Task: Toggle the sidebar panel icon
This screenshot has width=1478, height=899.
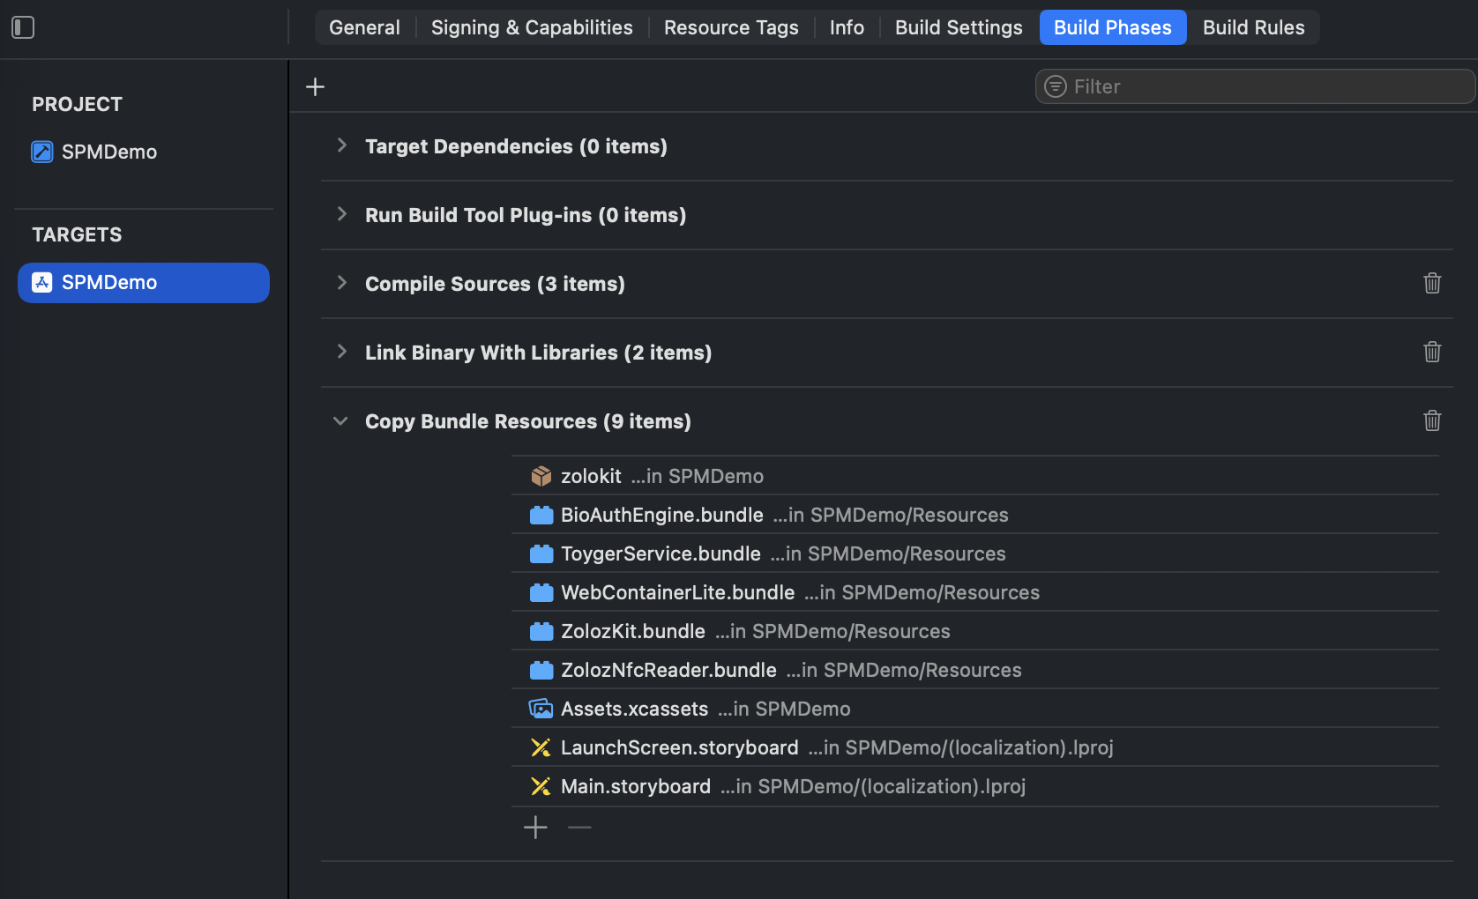Action: pyautogui.click(x=23, y=27)
